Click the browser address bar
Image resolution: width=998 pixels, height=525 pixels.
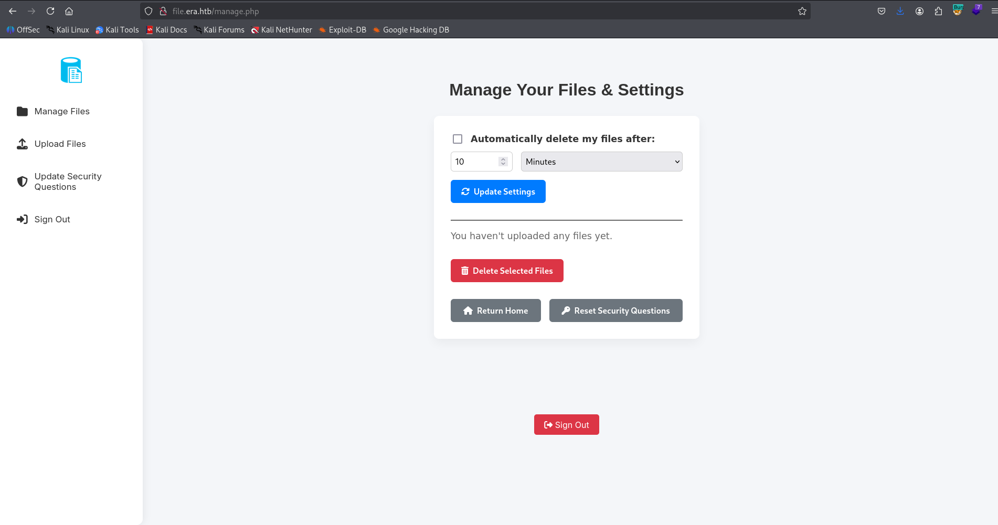(x=367, y=11)
